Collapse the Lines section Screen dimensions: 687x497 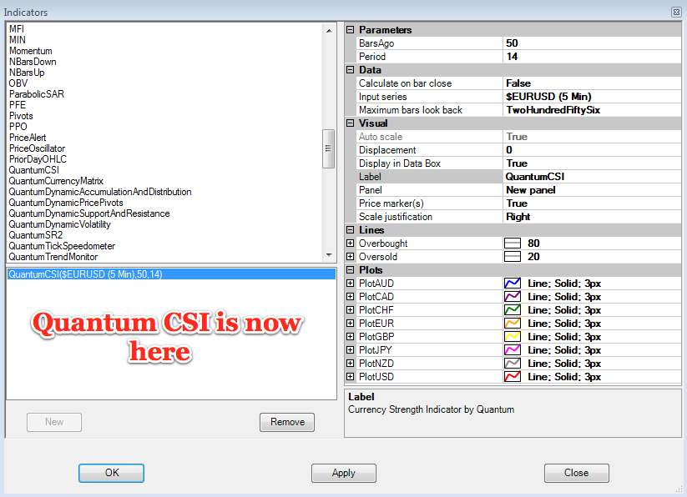350,229
